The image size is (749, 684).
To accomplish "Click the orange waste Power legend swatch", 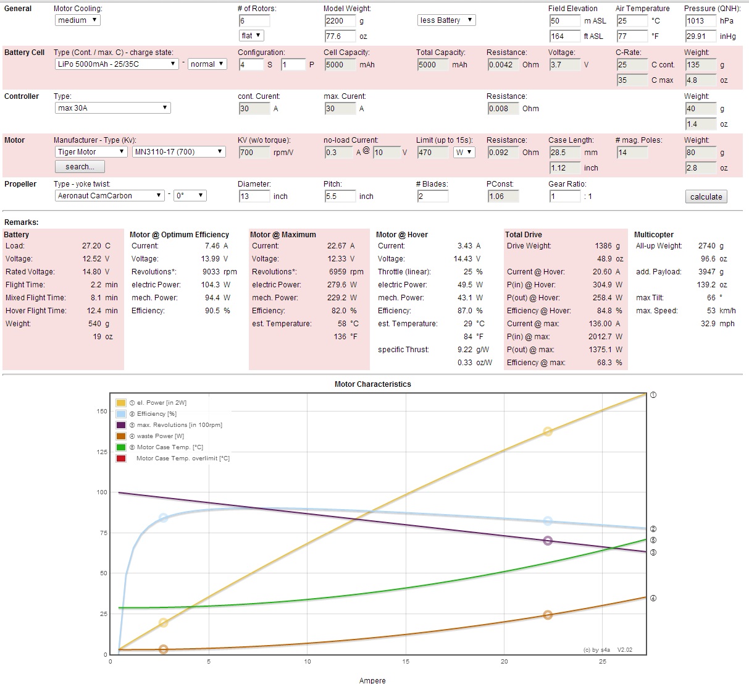I will [121, 436].
